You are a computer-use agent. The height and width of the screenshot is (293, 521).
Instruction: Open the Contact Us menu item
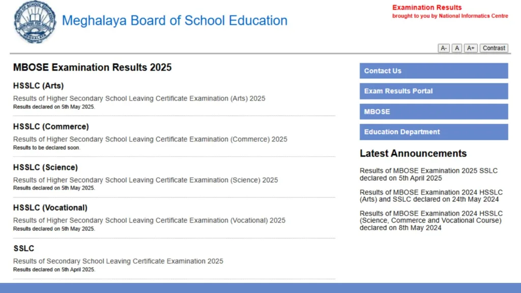tap(433, 71)
